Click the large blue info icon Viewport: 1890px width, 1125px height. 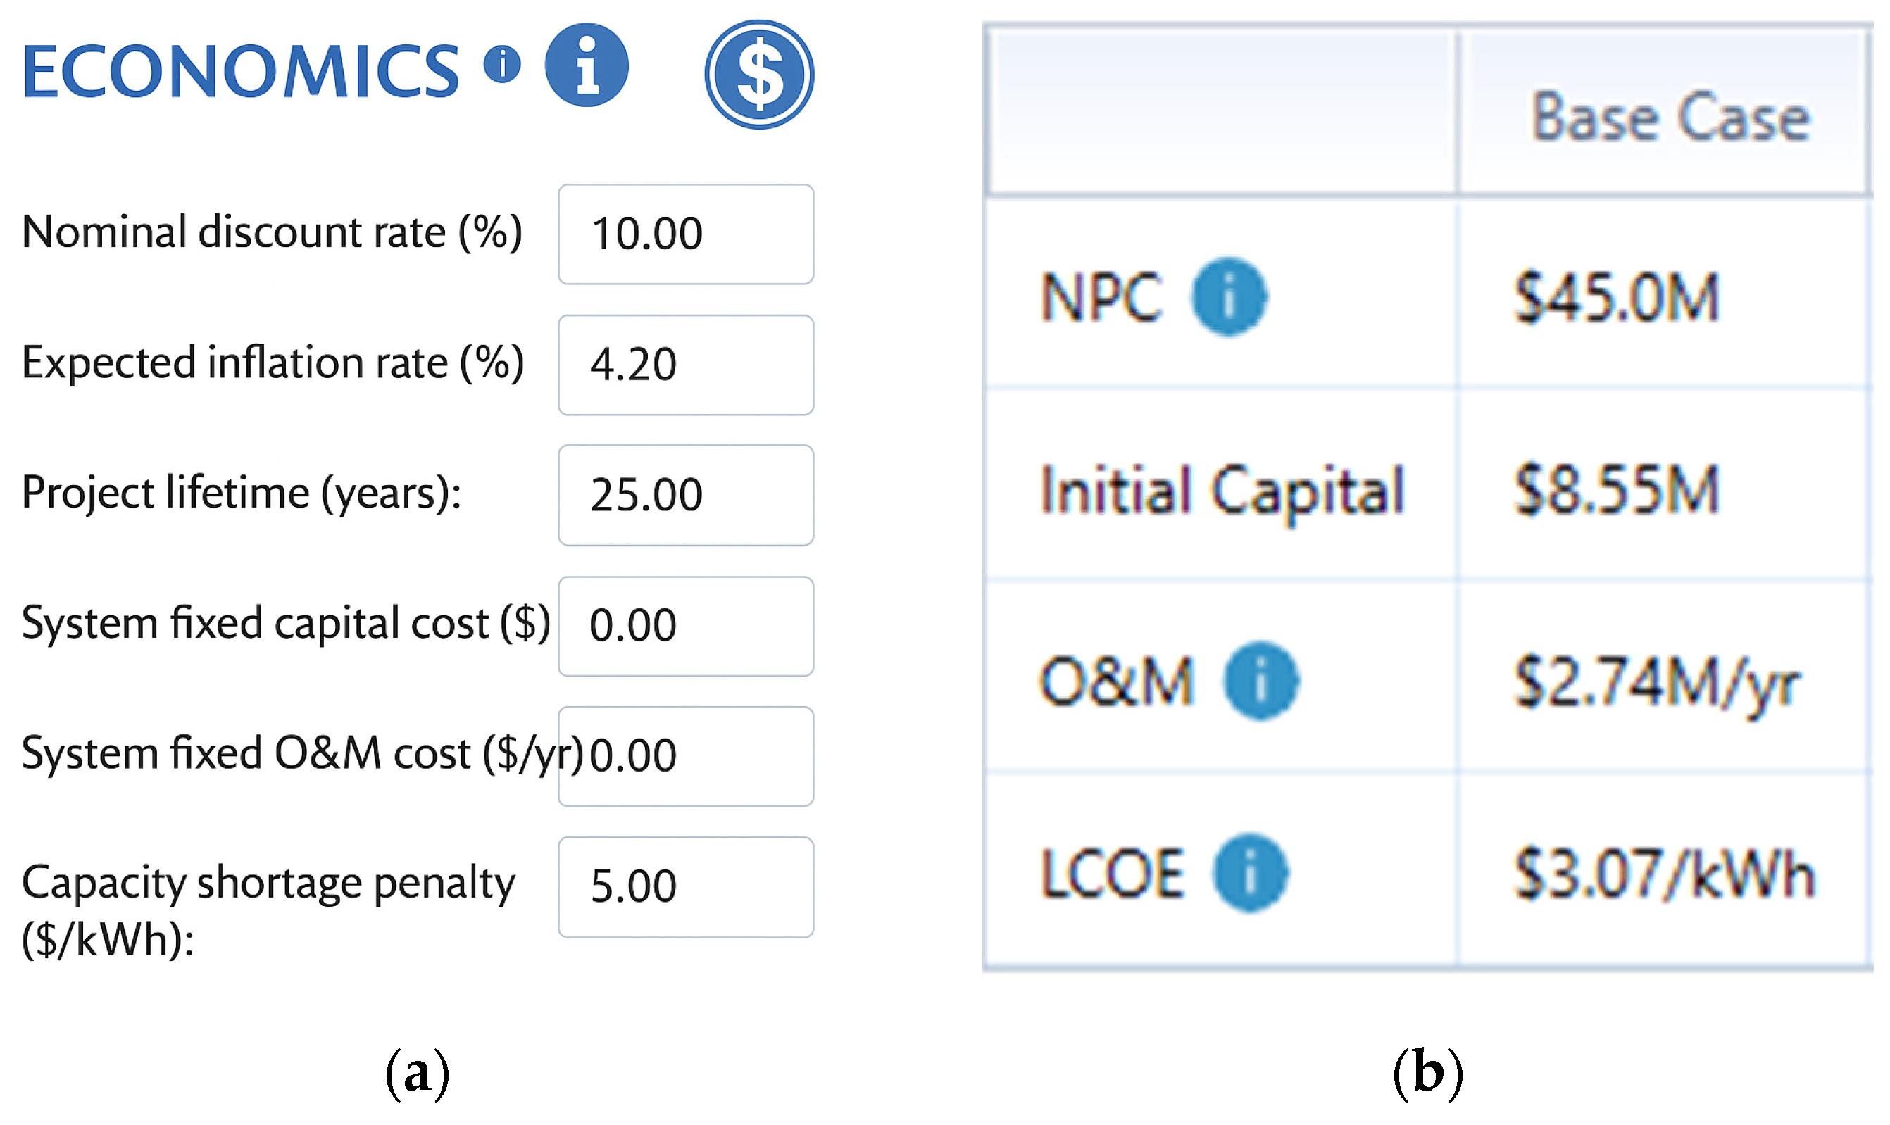coord(586,65)
